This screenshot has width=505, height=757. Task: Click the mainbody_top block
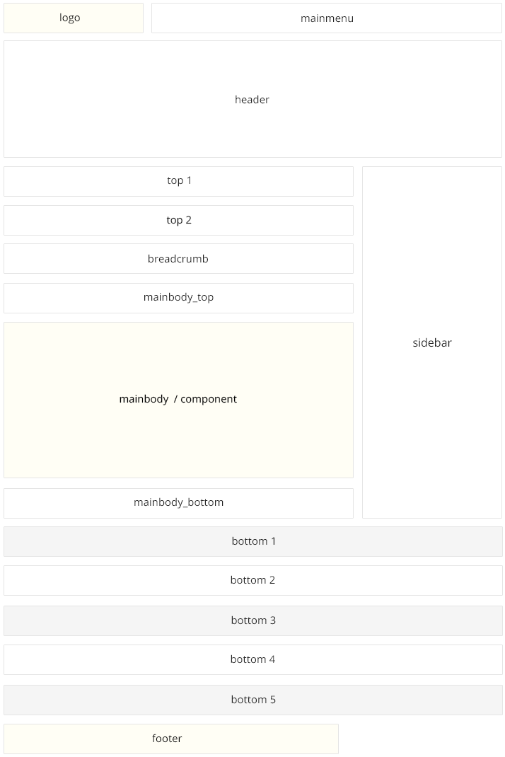pos(178,298)
